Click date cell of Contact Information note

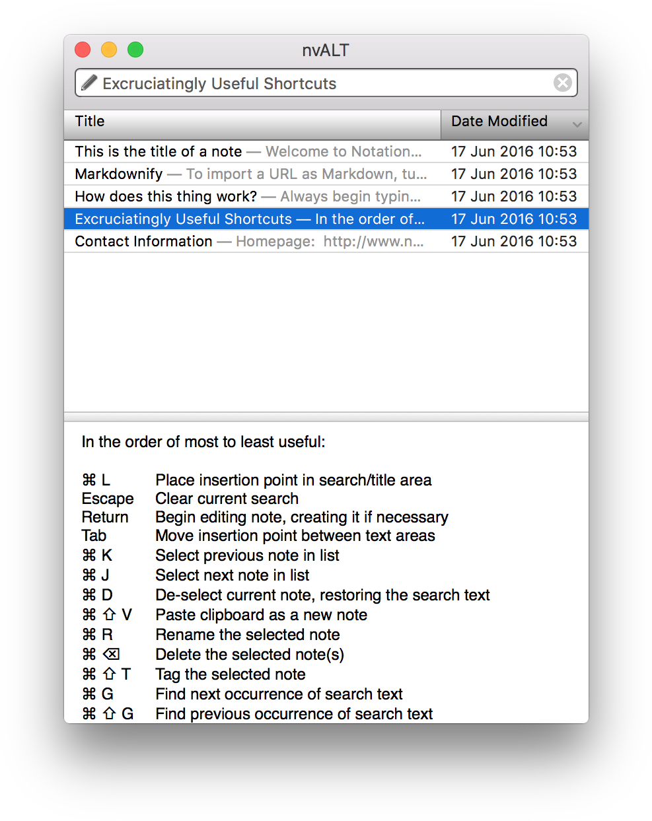[x=514, y=241]
